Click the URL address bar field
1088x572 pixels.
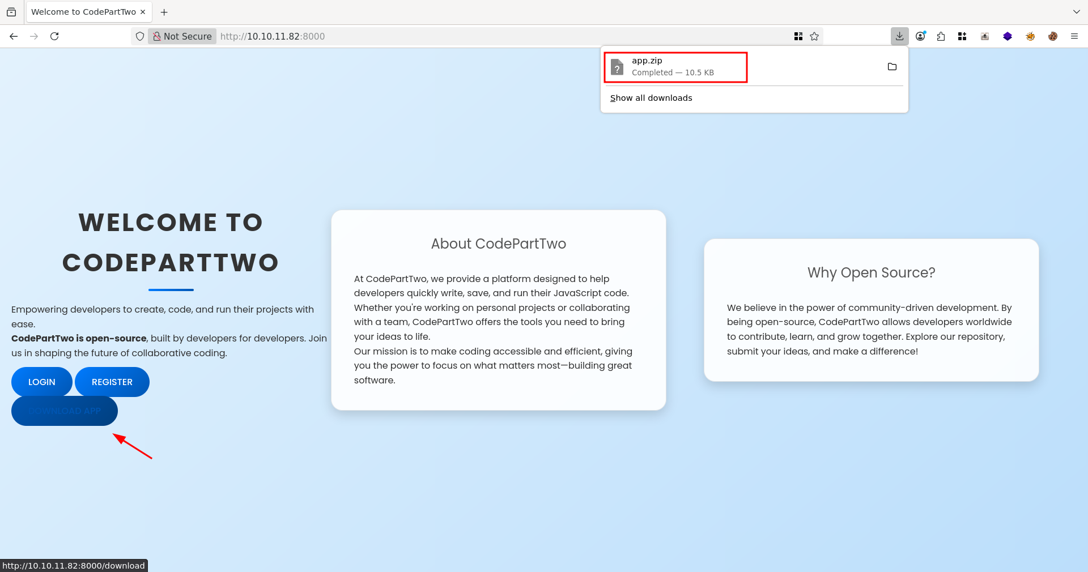click(499, 36)
